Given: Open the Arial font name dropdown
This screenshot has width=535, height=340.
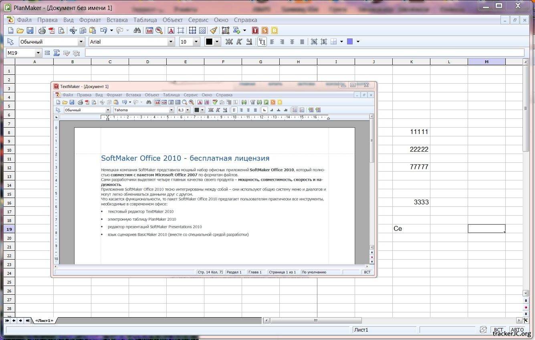Looking at the screenshot, I should click(171, 42).
